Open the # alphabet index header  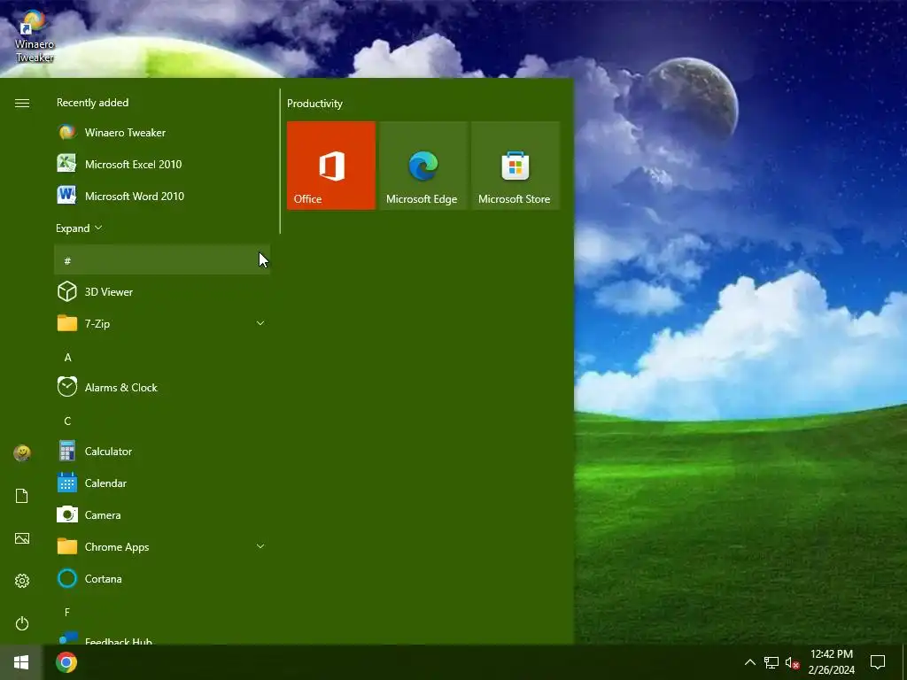pyautogui.click(x=162, y=259)
